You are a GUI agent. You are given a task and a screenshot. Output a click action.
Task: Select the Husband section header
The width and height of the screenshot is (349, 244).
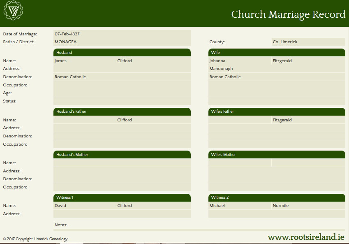click(x=122, y=53)
